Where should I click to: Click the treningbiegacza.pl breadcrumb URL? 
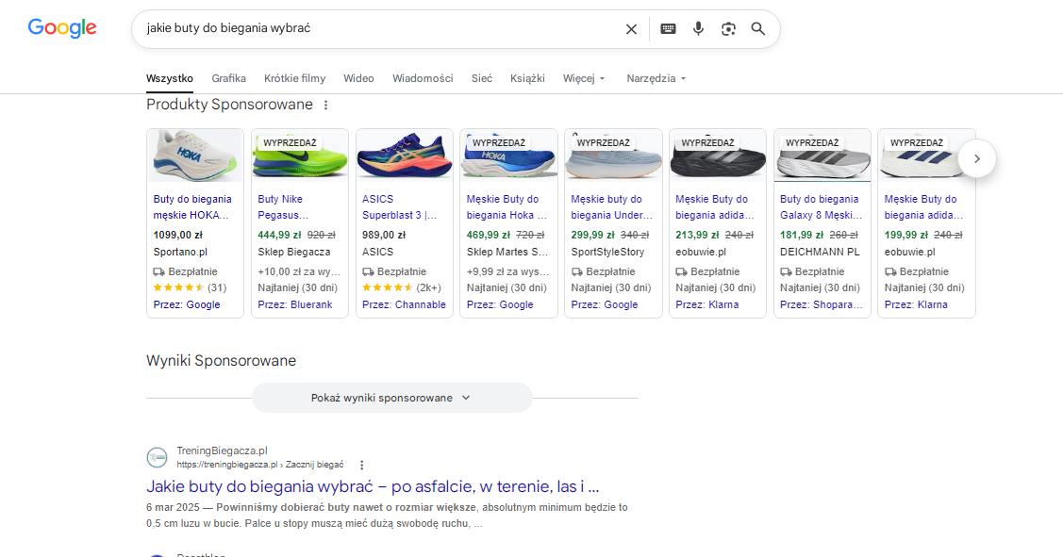coord(260,465)
